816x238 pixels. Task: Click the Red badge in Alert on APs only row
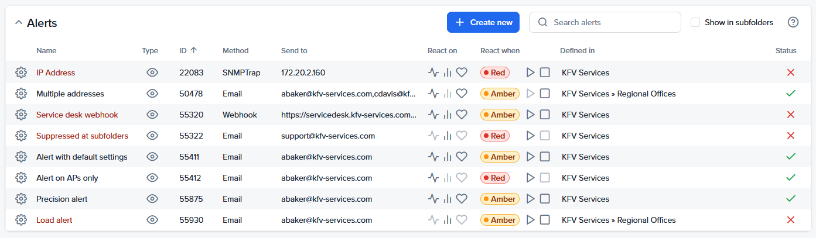(495, 178)
